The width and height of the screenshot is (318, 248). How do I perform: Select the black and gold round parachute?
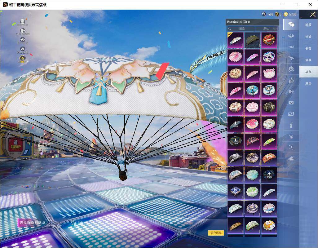pyautogui.click(x=269, y=107)
